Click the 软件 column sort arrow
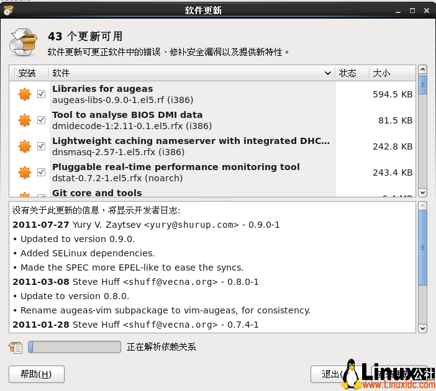Screen dimensions: 436x391 click(x=328, y=73)
